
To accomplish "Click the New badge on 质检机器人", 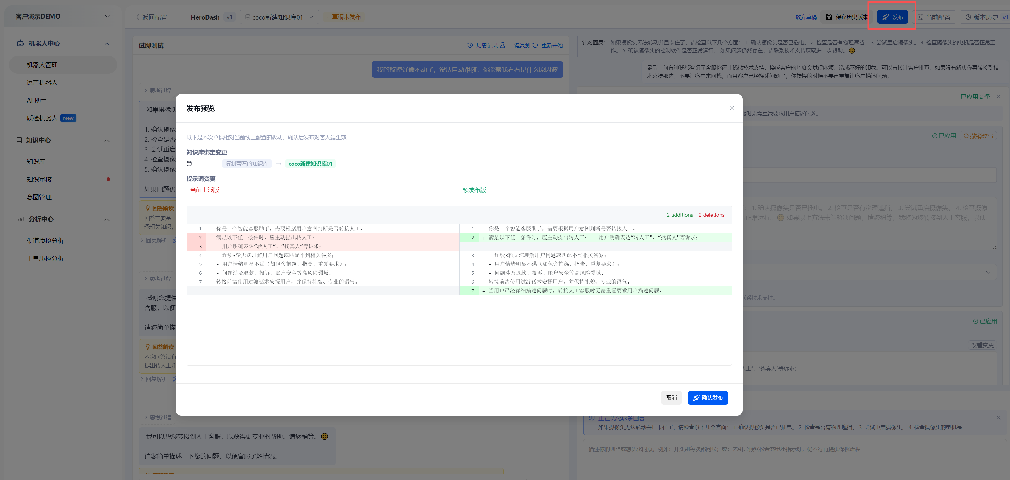I will click(68, 118).
